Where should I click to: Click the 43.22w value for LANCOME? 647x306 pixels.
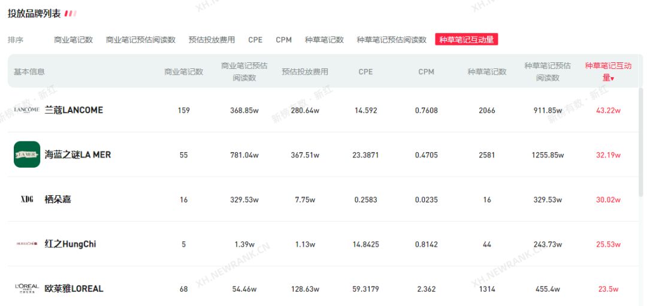tap(608, 111)
